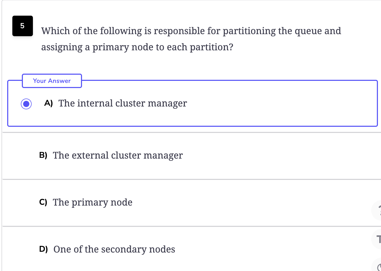Click the bold 'A)' option letter
Viewport: 381px width, 271px height.
point(49,103)
